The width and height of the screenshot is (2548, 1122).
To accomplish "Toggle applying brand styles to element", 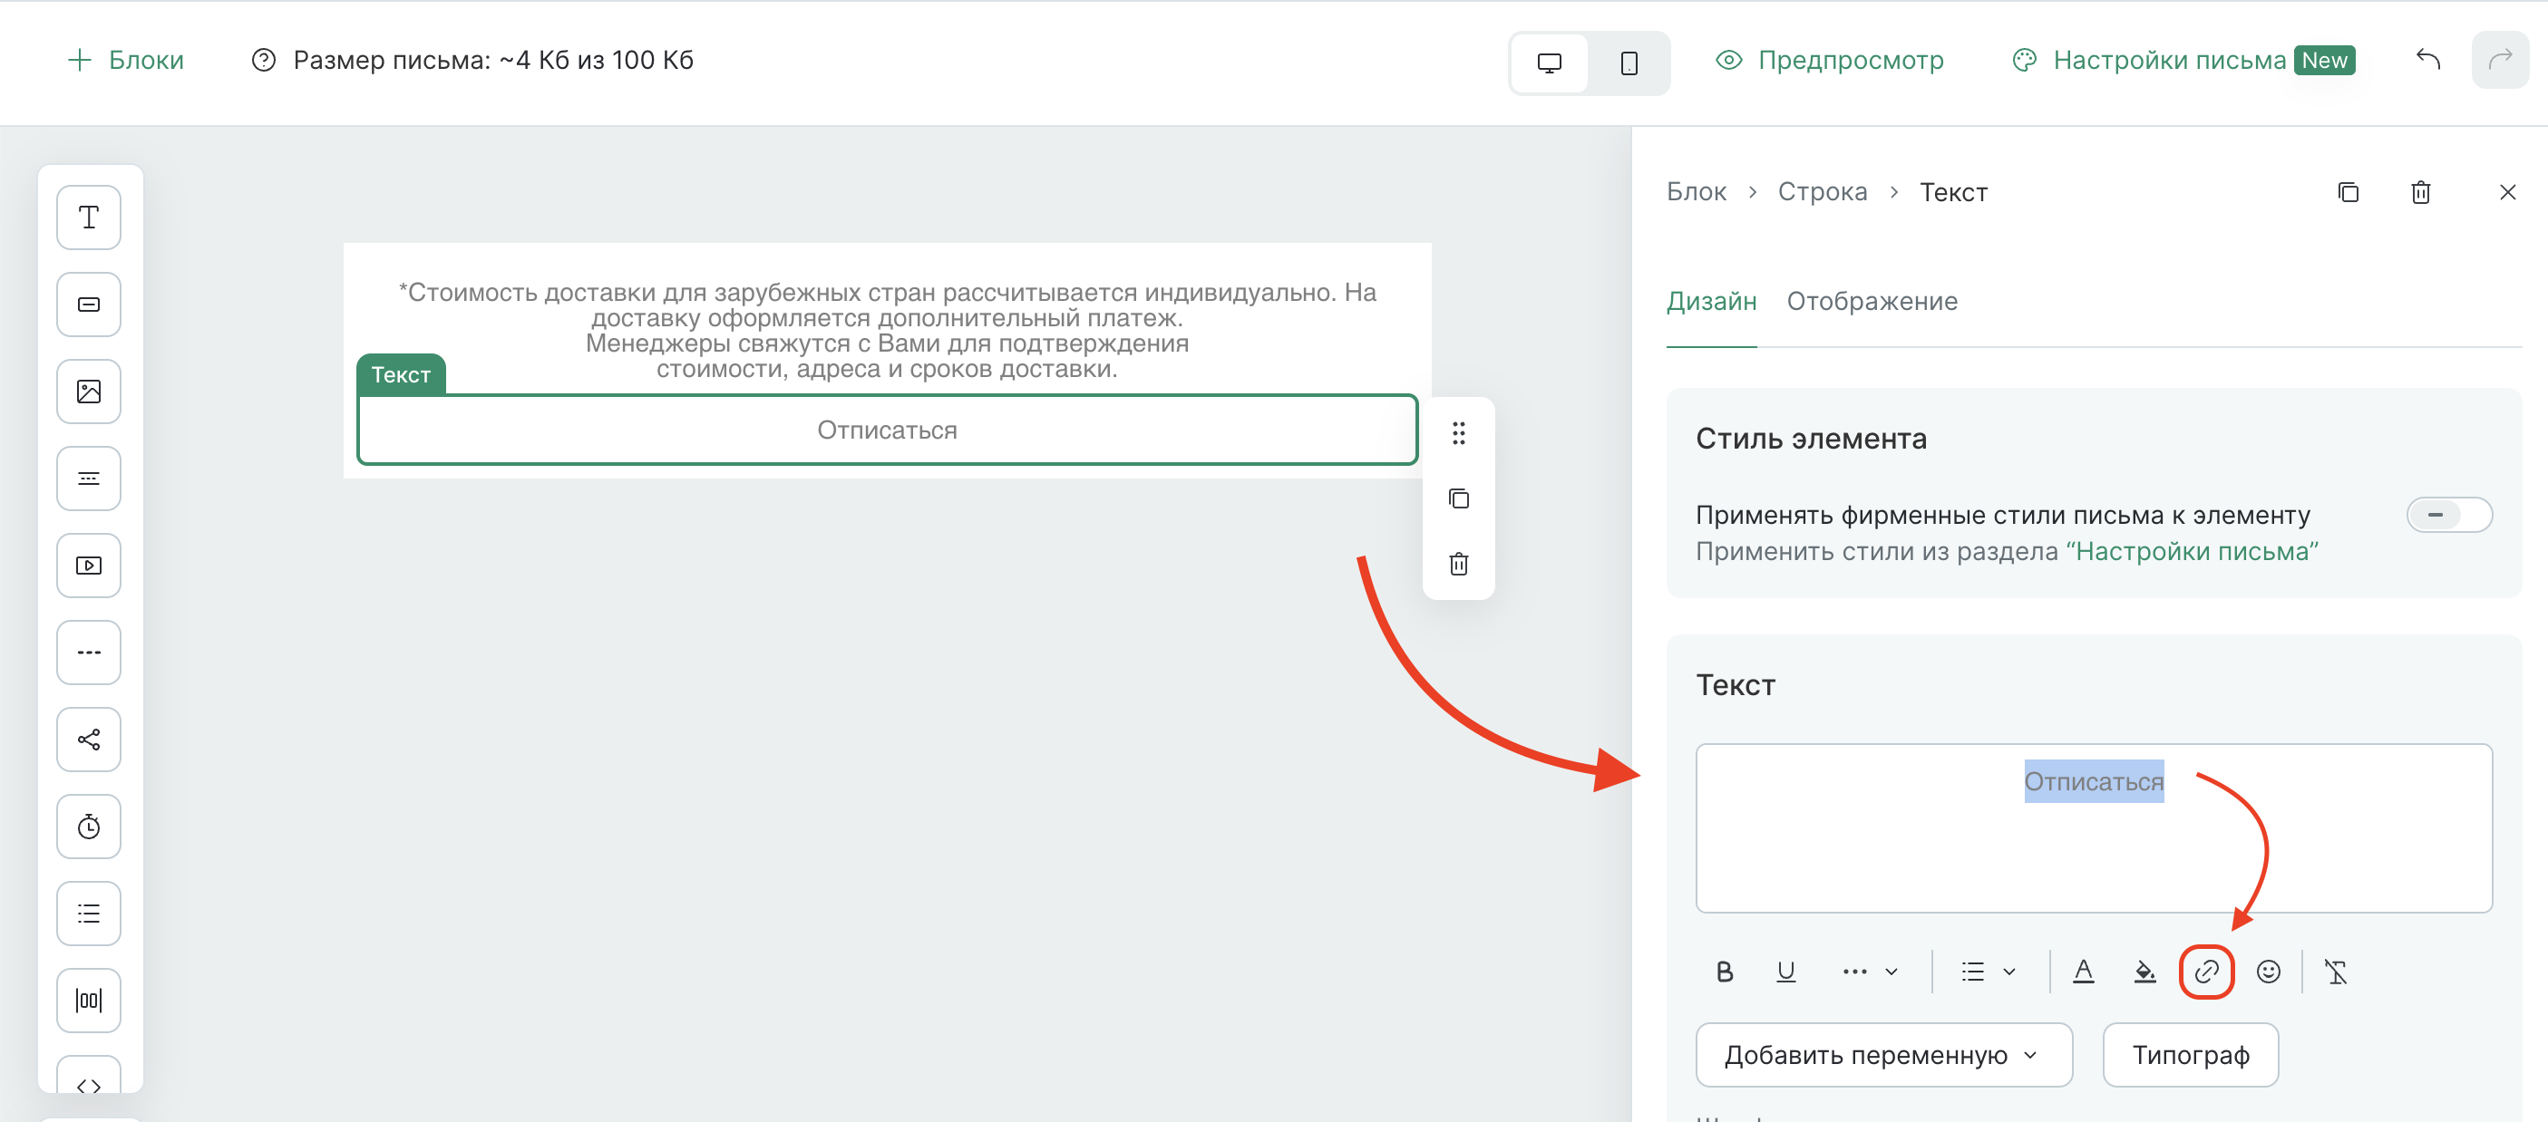I will click(2449, 514).
